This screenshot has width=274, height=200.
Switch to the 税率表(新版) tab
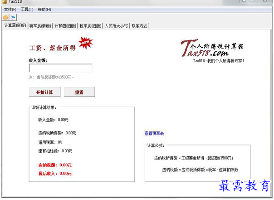coord(40,26)
